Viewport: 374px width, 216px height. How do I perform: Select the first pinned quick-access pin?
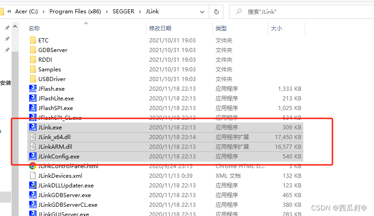pos(7,28)
